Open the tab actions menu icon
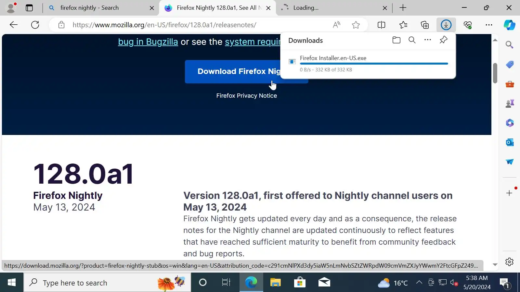 point(29,8)
